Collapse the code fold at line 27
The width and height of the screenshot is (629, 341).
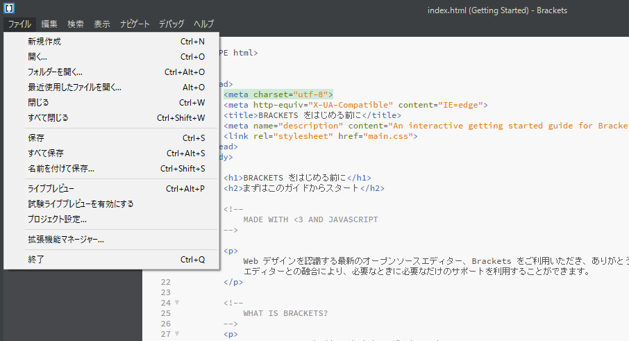pyautogui.click(x=177, y=334)
